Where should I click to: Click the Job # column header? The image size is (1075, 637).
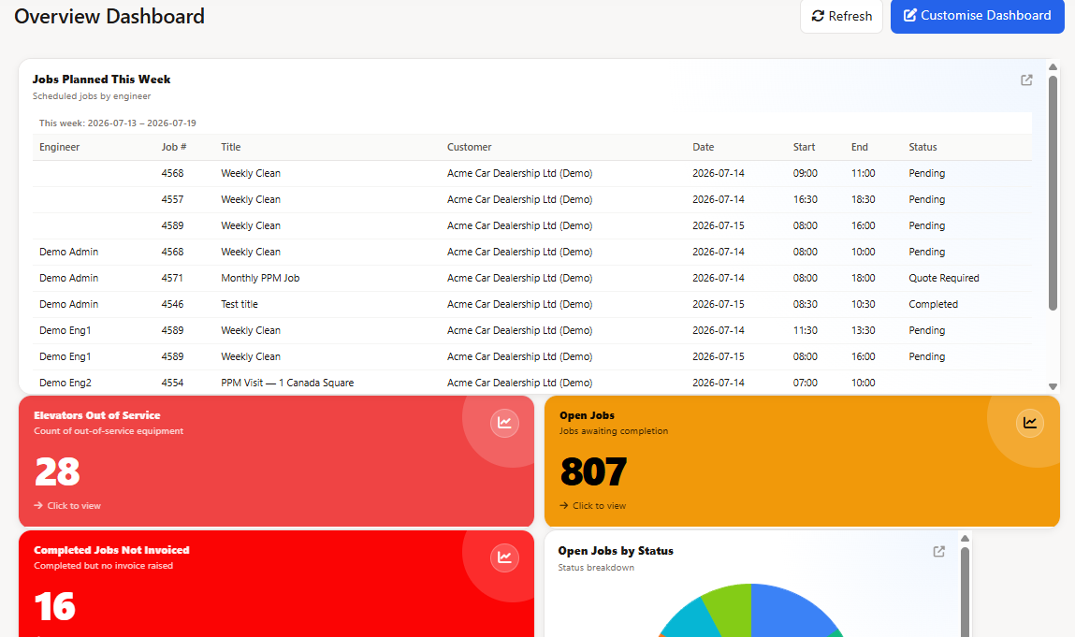[x=174, y=147]
